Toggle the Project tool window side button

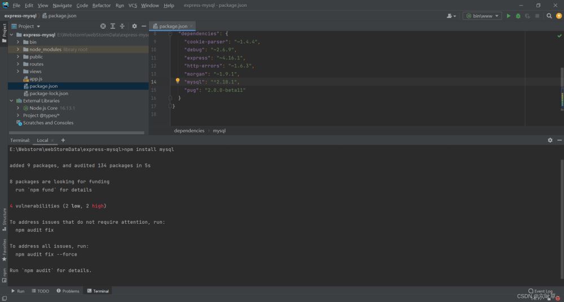[4, 33]
